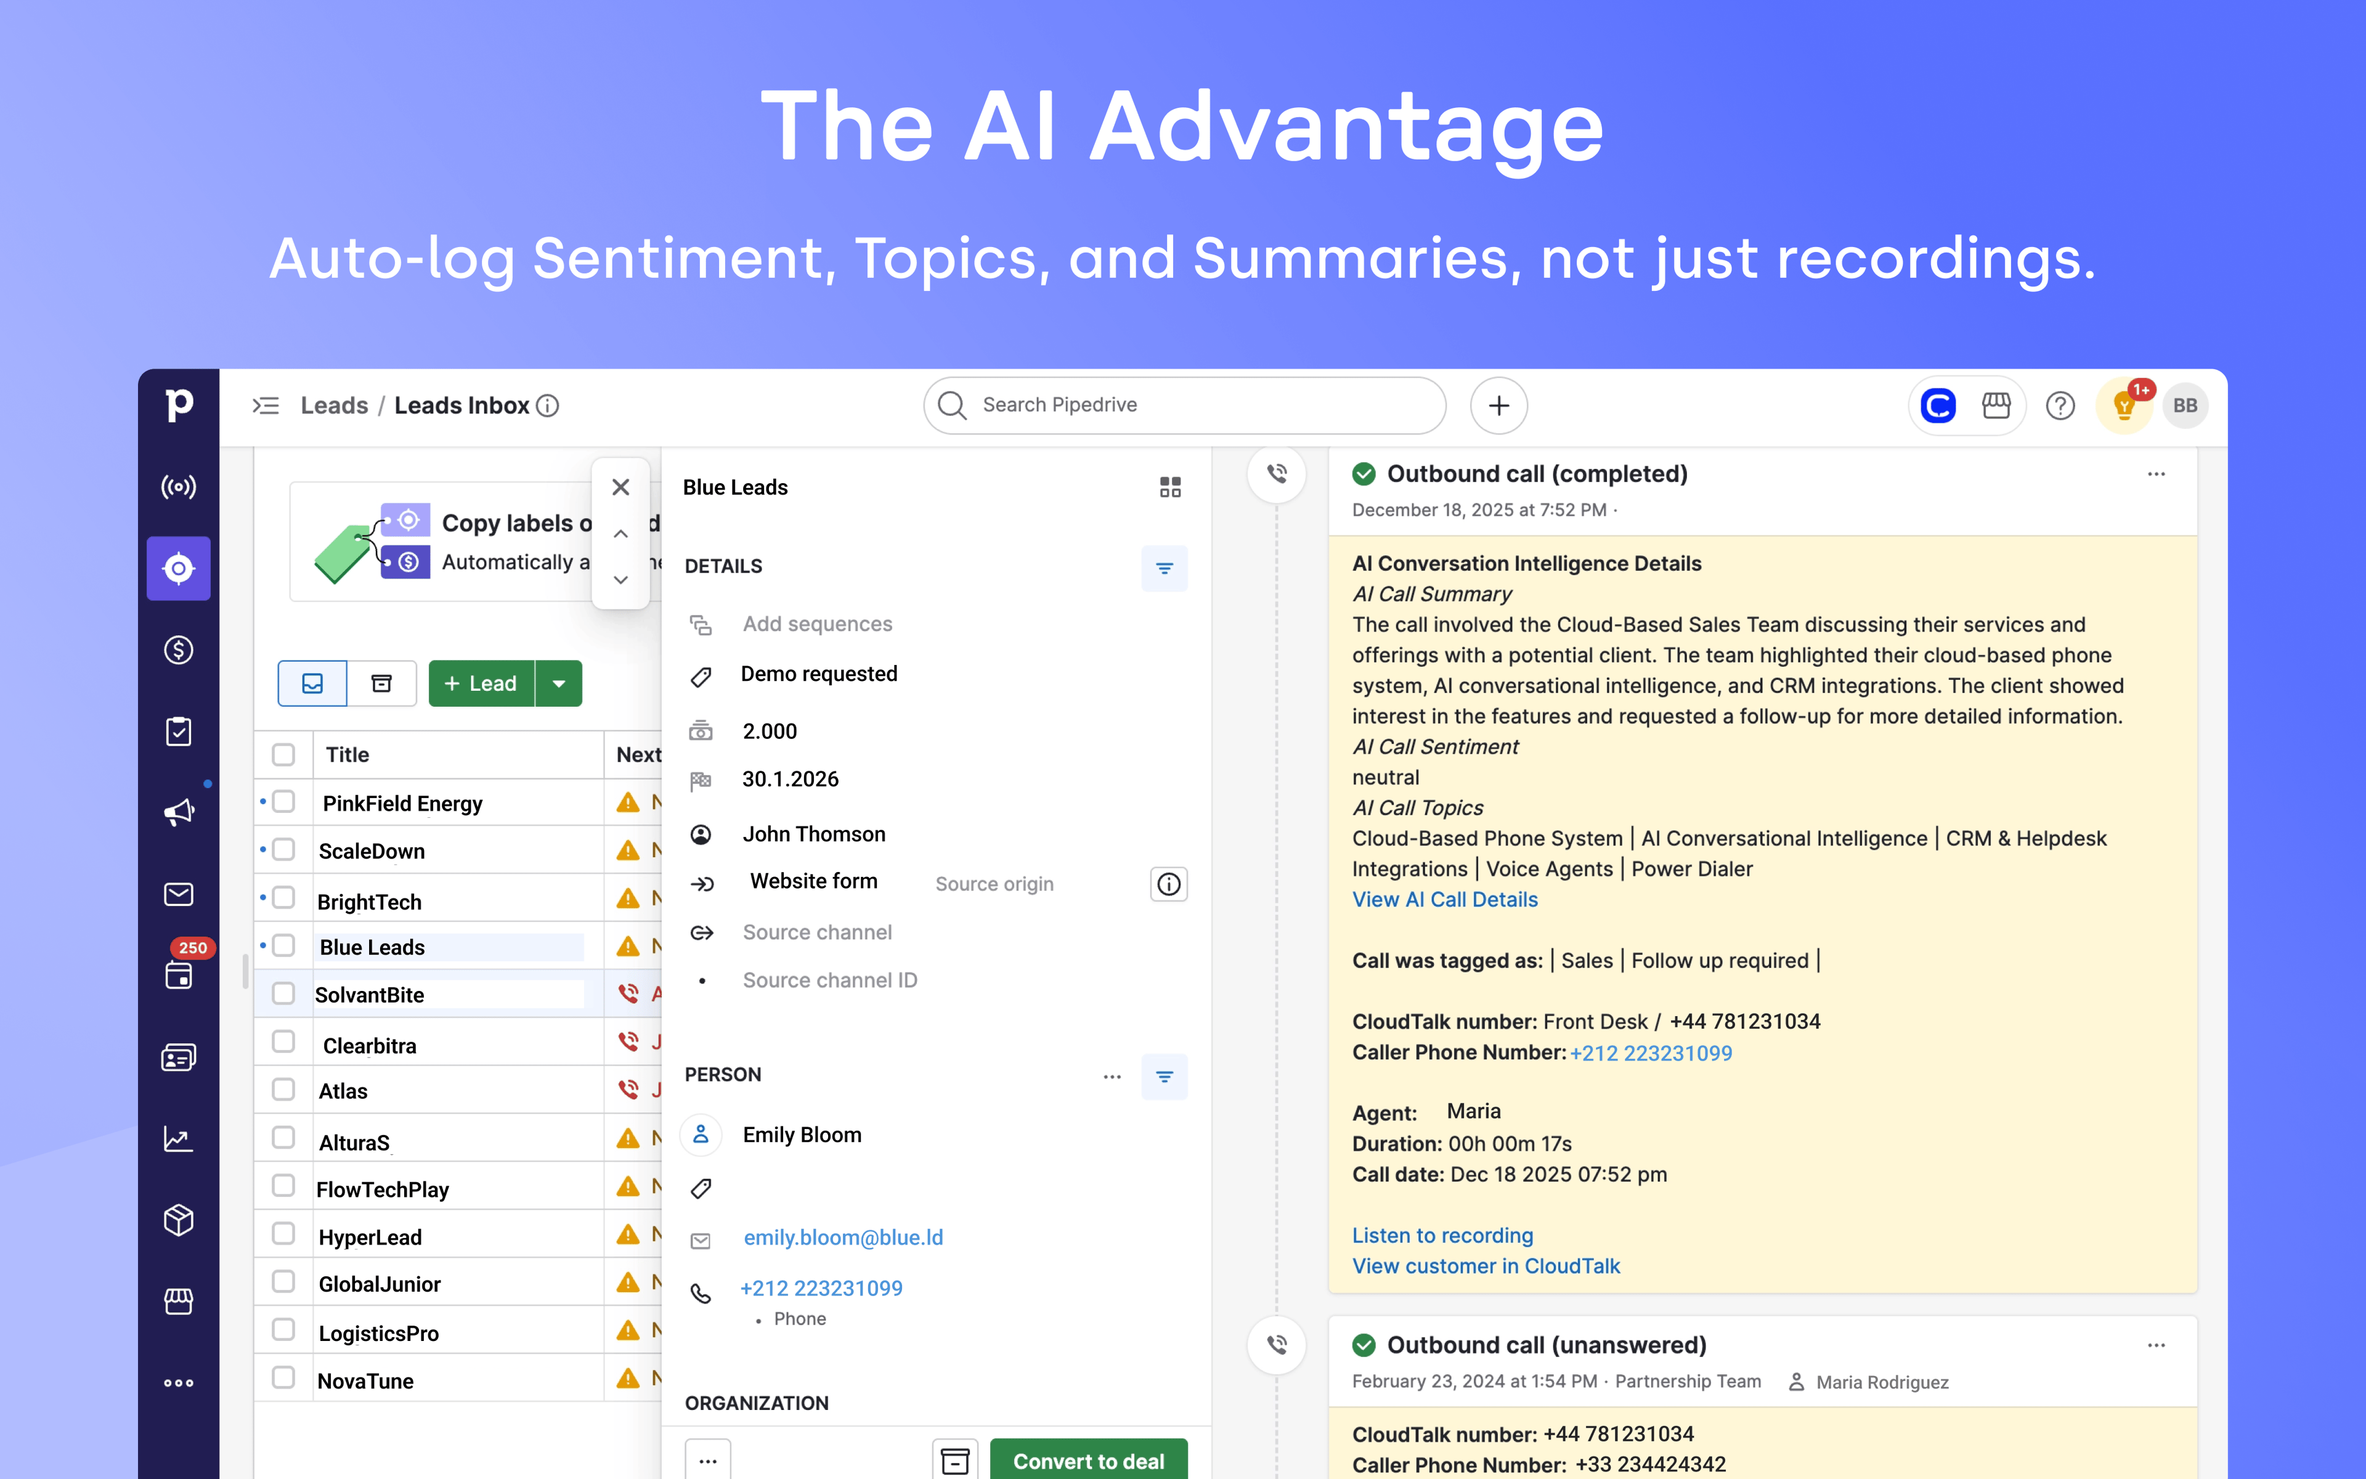Click the View AI Call Details link
Image resolution: width=2366 pixels, height=1479 pixels.
click(1445, 899)
